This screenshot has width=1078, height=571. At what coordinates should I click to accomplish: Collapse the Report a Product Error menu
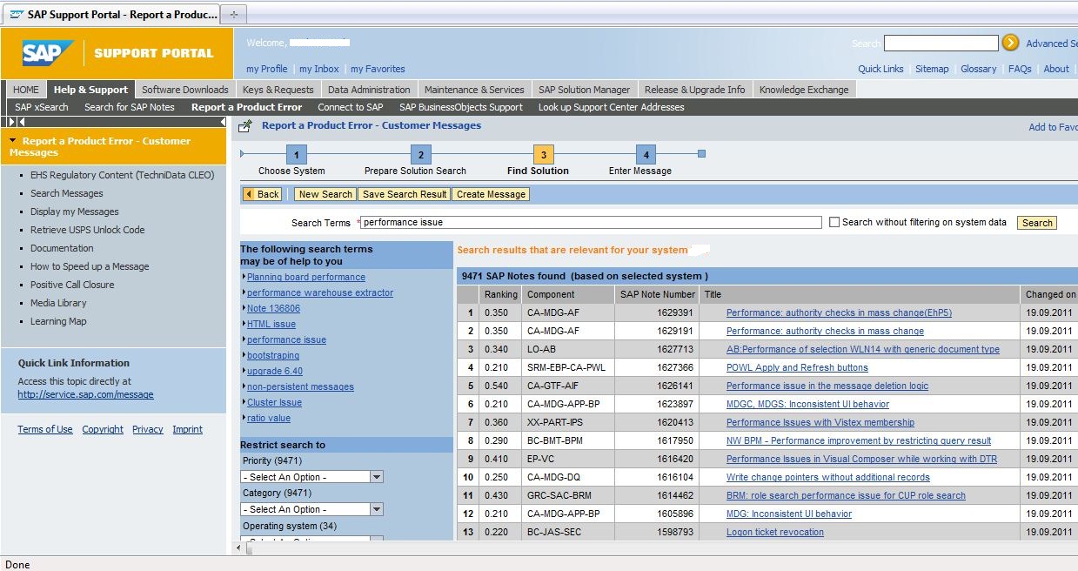pyautogui.click(x=13, y=141)
